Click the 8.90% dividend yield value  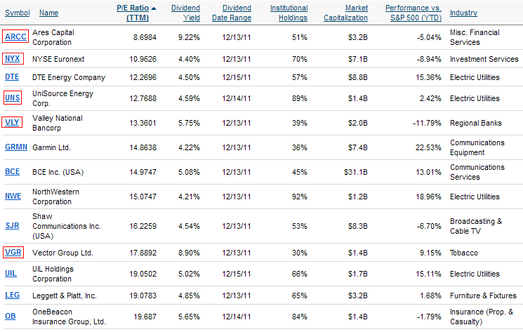189,253
